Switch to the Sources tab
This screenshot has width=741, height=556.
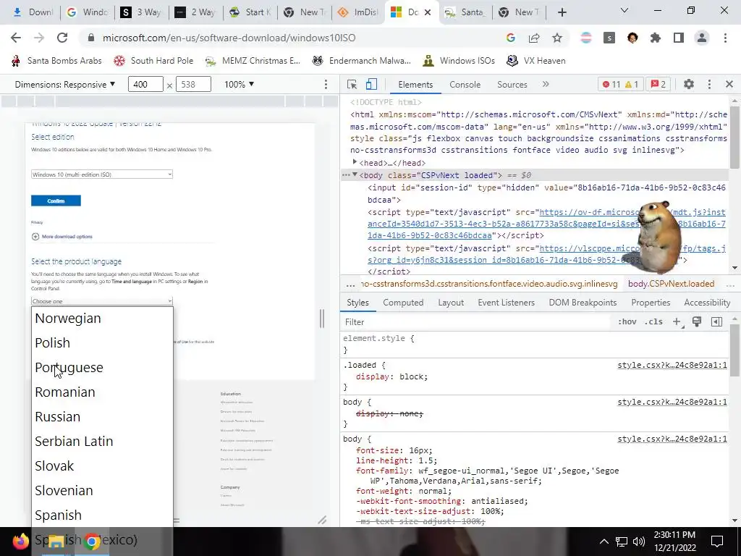512,84
